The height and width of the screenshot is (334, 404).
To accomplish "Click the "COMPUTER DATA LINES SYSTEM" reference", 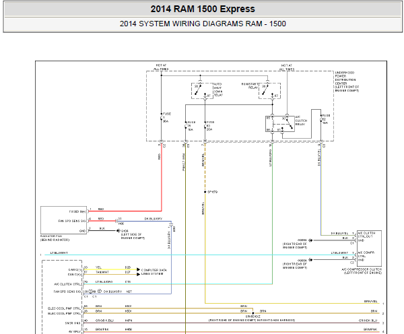I will click(154, 272).
